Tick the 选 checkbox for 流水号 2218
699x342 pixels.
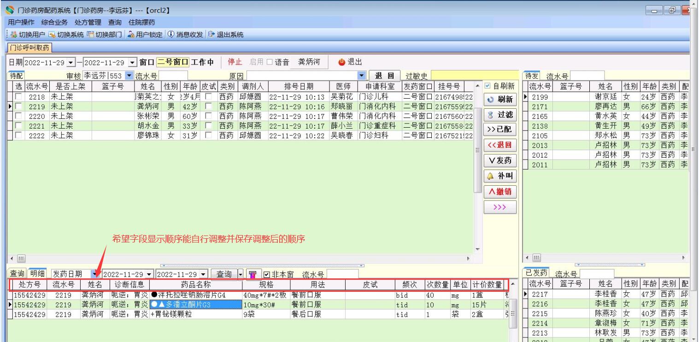point(18,97)
